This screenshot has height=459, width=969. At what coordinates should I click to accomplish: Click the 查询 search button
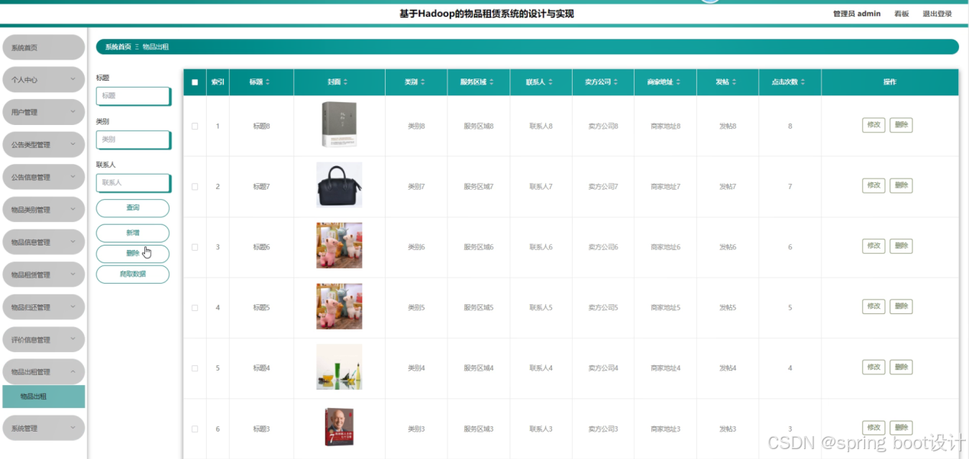click(x=133, y=208)
